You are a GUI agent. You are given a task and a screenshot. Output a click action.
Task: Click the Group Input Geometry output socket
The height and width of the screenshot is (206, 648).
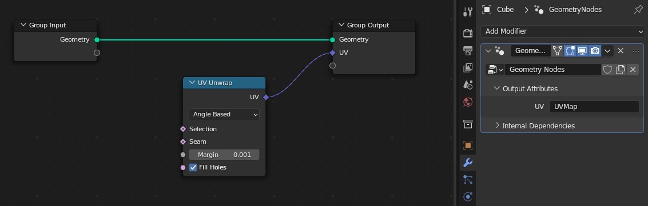(x=97, y=40)
